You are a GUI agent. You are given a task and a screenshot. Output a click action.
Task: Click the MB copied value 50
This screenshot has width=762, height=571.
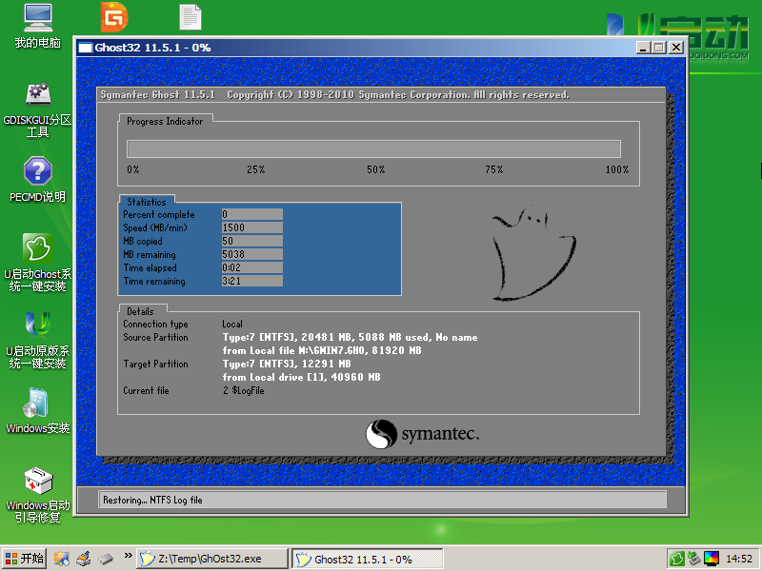[x=252, y=241]
